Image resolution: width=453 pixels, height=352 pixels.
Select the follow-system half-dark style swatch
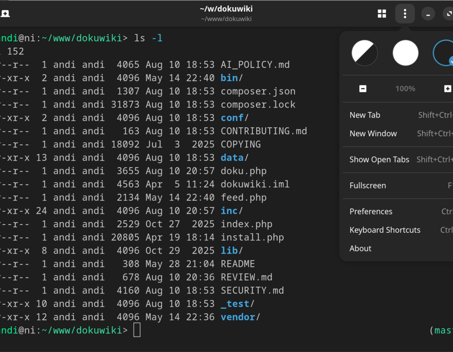point(364,53)
